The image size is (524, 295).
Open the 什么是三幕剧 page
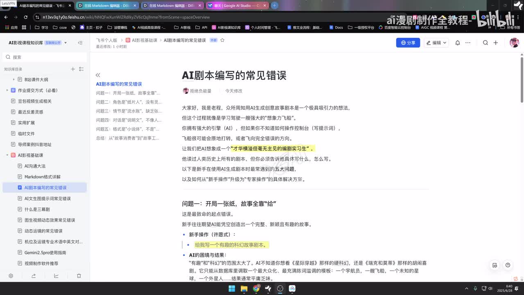tap(37, 209)
